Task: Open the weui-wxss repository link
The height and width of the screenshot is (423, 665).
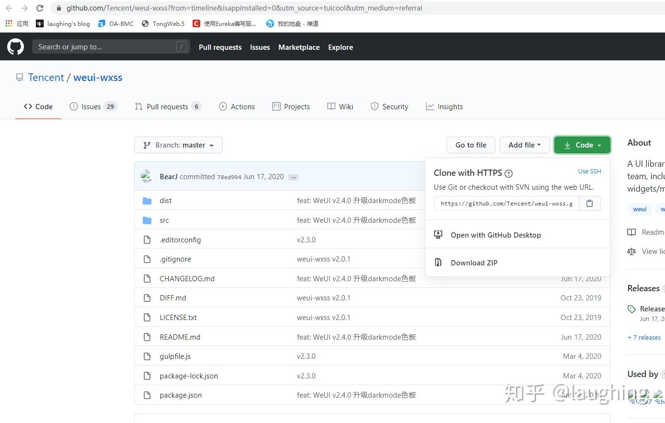Action: coord(98,78)
